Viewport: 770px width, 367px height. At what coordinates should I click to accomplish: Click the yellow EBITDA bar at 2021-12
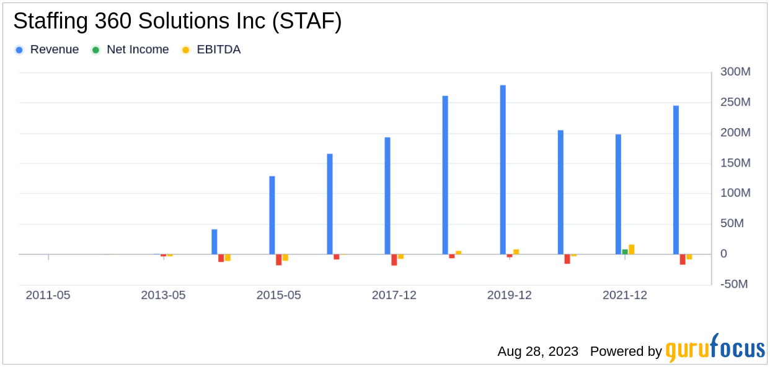coord(632,249)
